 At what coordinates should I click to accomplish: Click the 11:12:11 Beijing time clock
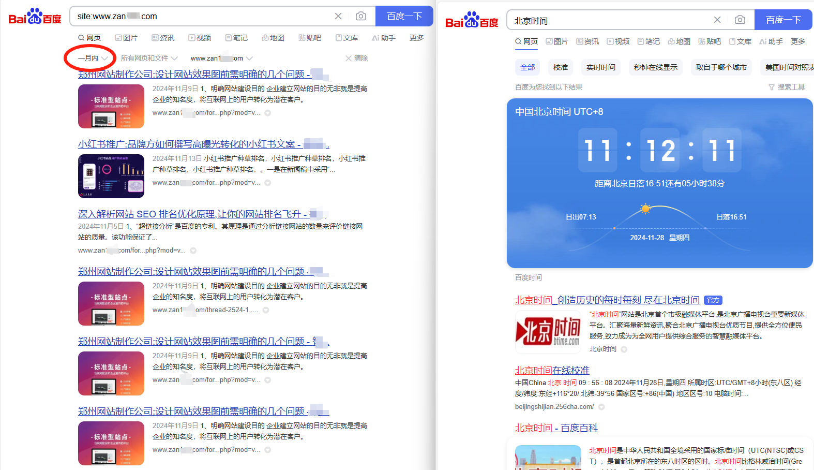[x=659, y=150]
